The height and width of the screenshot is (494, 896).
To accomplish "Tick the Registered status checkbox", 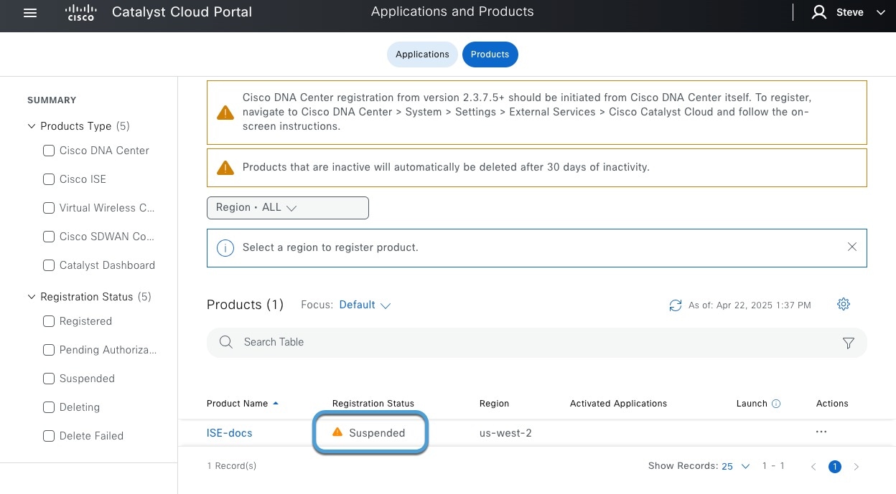I will tap(49, 321).
